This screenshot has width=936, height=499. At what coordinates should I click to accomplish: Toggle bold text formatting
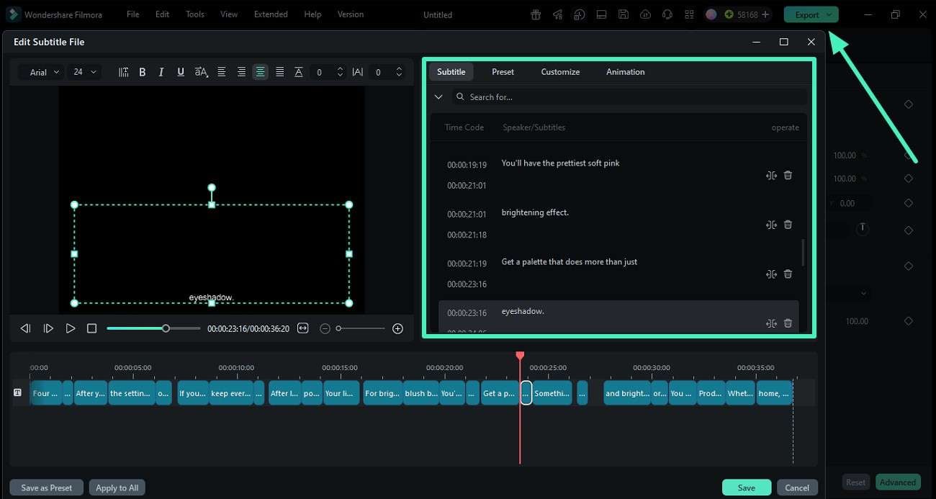coord(143,72)
